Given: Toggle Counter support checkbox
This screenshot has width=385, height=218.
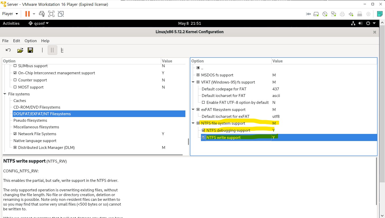Looking at the screenshot, I should coord(15,80).
